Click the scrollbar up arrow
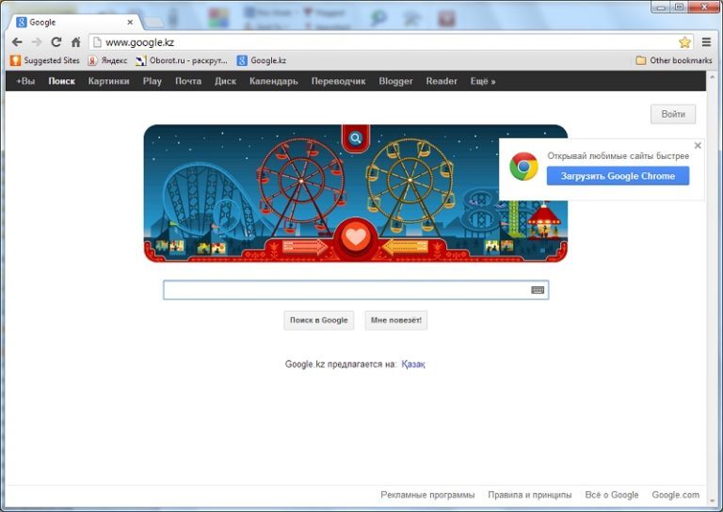Viewport: 723px width, 512px height. pyautogui.click(x=713, y=76)
